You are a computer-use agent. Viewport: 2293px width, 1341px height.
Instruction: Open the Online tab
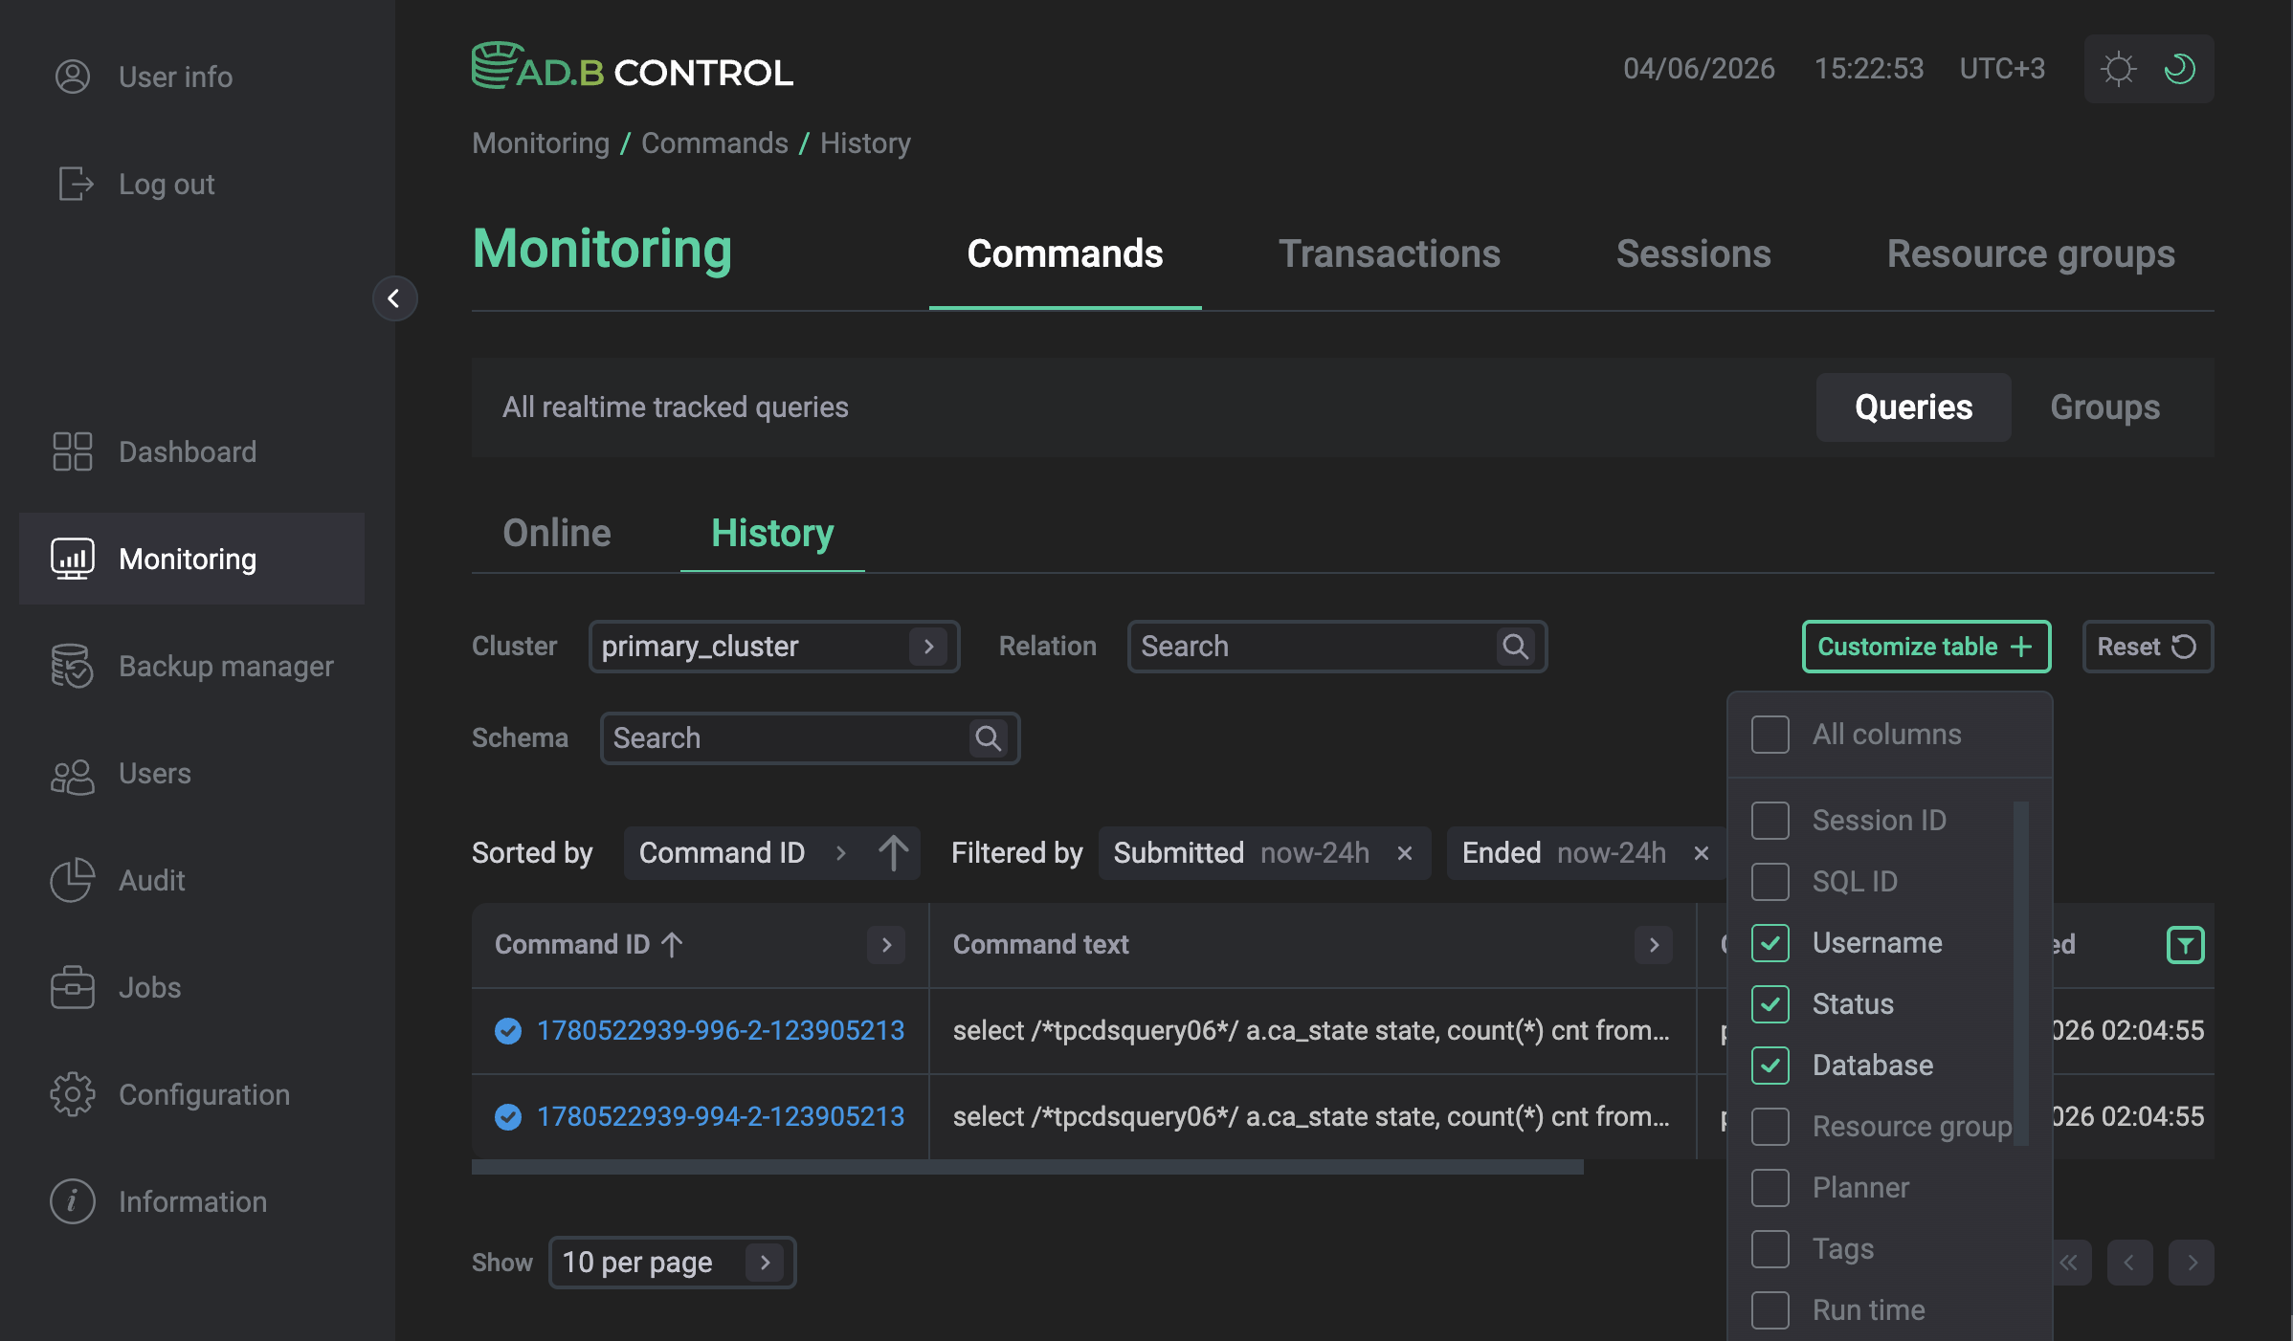tap(557, 534)
